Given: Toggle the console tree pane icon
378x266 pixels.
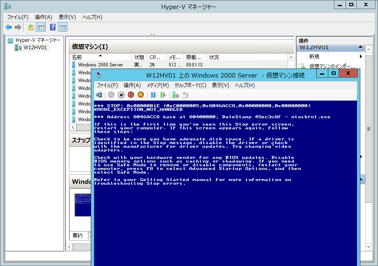Looking at the screenshot, I should tap(41, 28).
